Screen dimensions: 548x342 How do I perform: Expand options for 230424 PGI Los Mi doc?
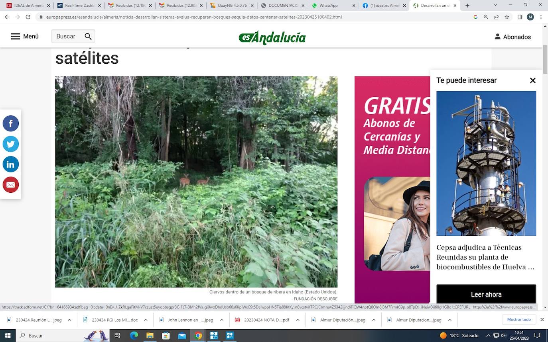(146, 320)
